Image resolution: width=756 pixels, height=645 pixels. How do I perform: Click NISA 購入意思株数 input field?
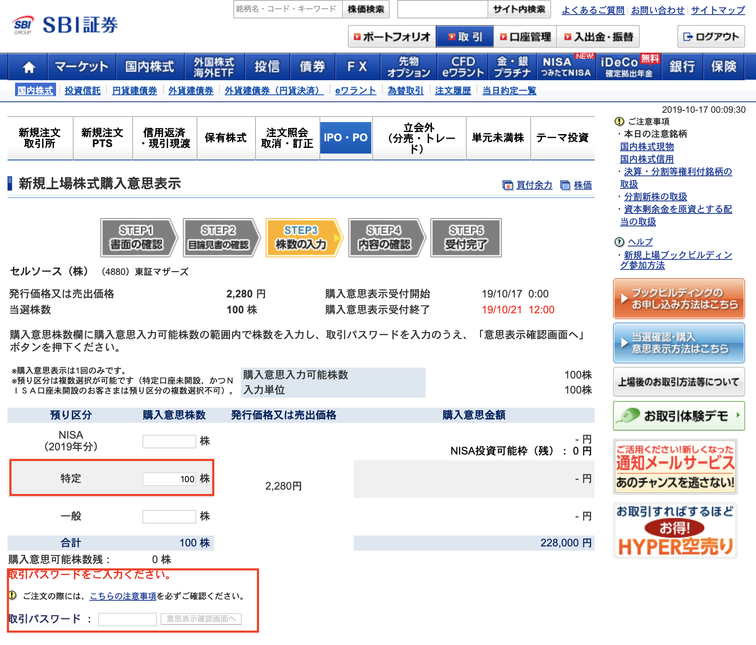[x=169, y=441]
